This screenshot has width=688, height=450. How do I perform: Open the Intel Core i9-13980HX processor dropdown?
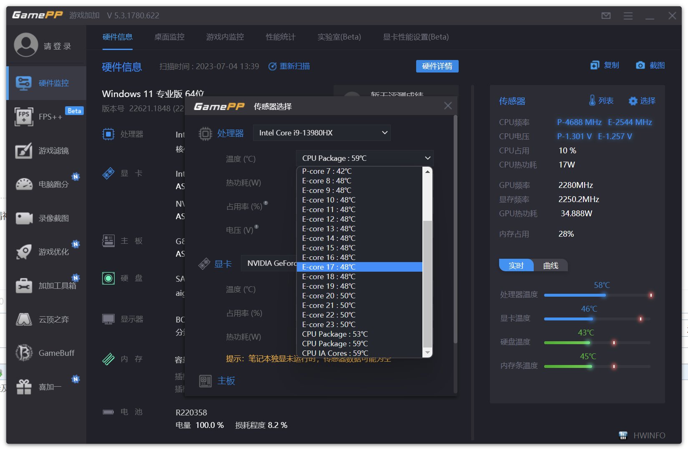(322, 133)
